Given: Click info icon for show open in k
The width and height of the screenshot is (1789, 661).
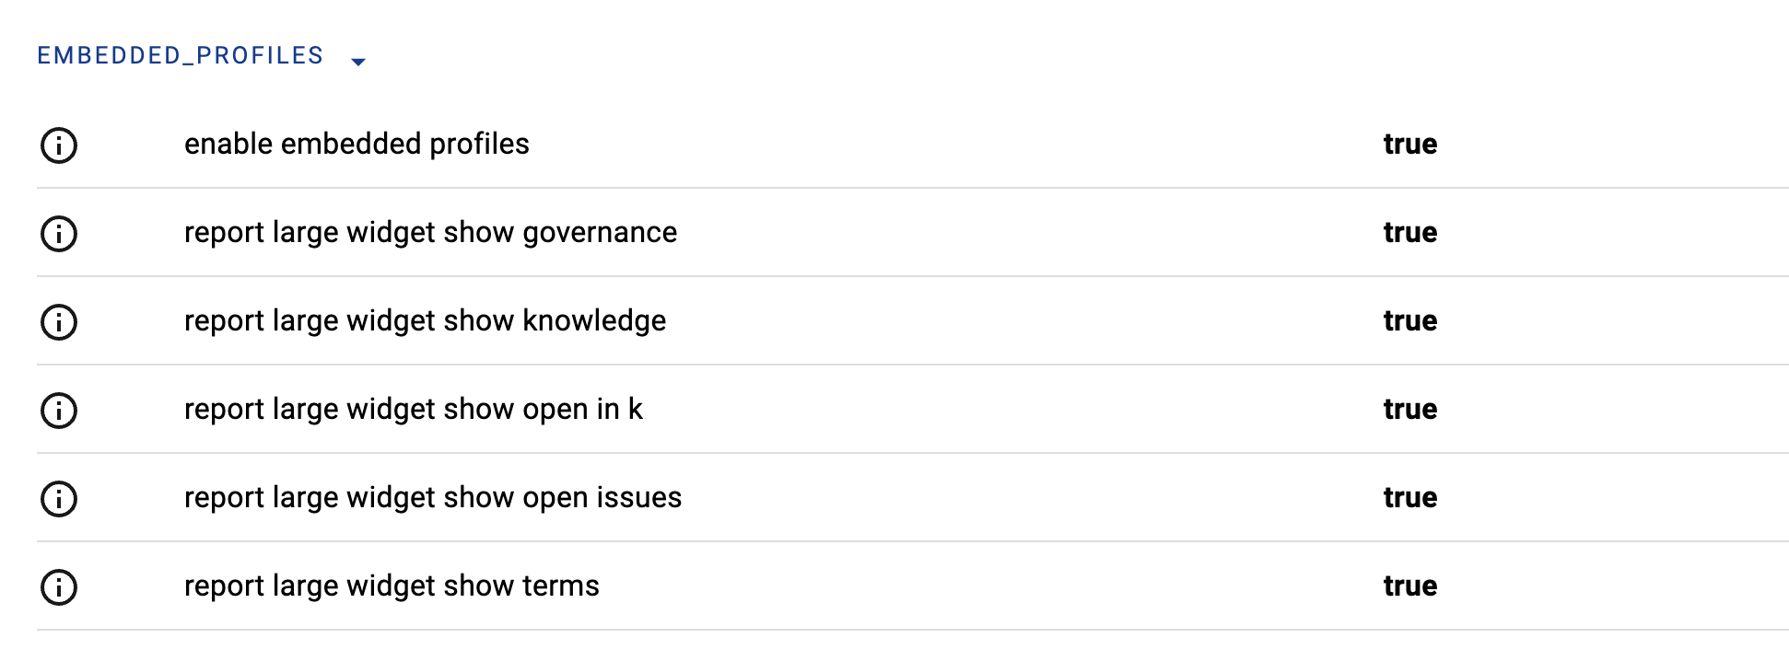Looking at the screenshot, I should (59, 411).
